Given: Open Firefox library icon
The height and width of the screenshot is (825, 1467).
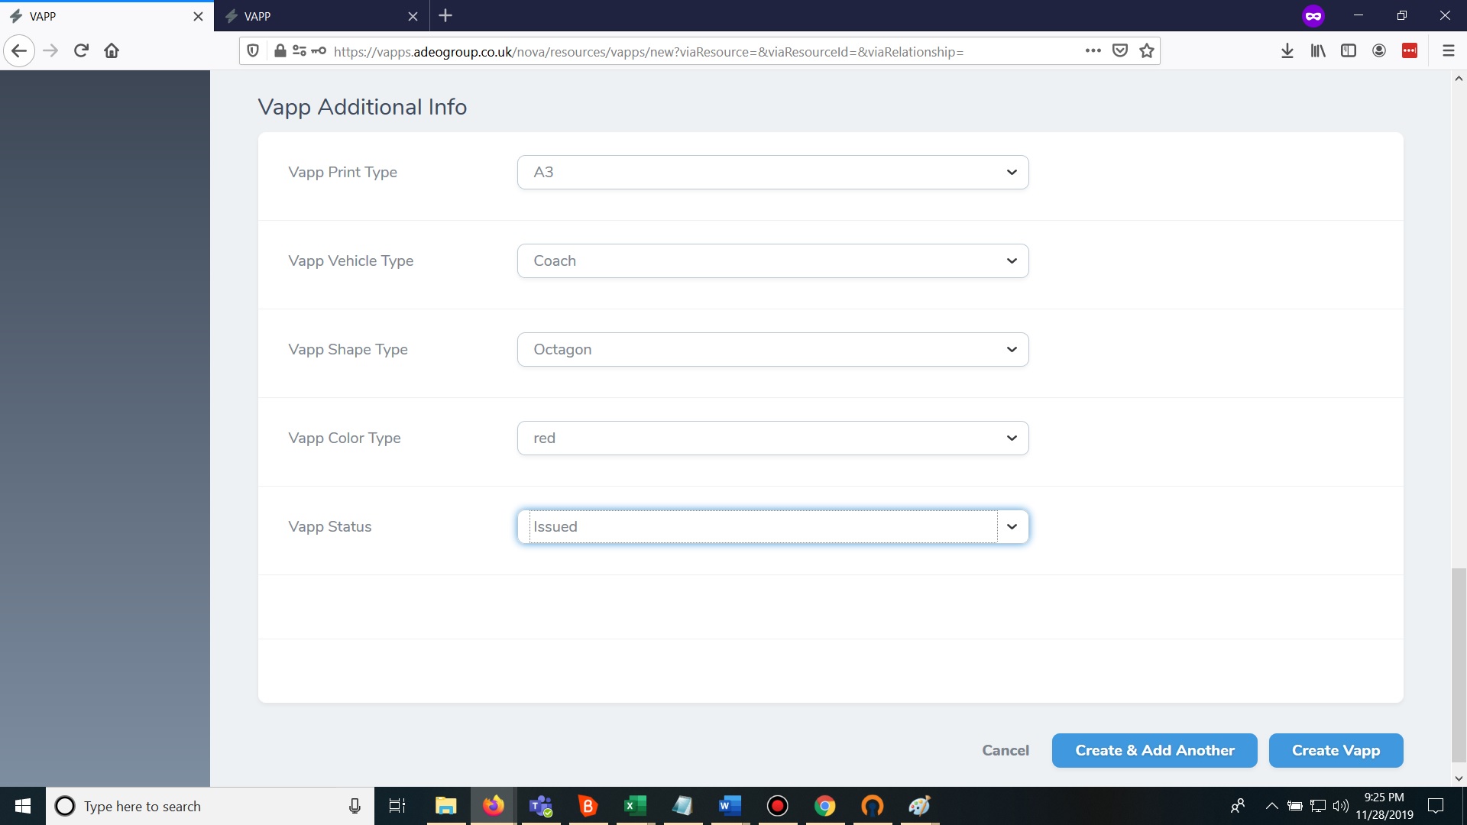Looking at the screenshot, I should click(x=1318, y=51).
